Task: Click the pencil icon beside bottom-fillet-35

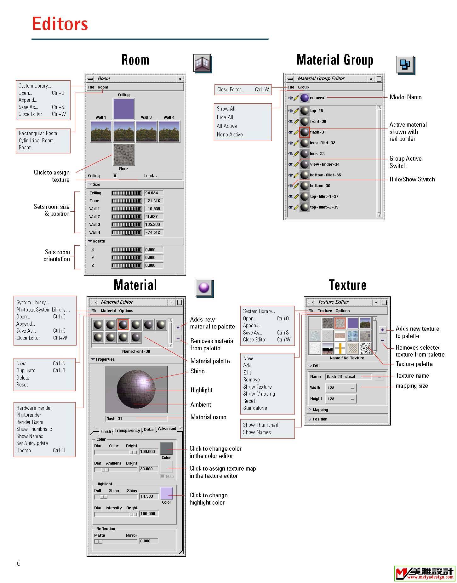Action: [x=296, y=175]
